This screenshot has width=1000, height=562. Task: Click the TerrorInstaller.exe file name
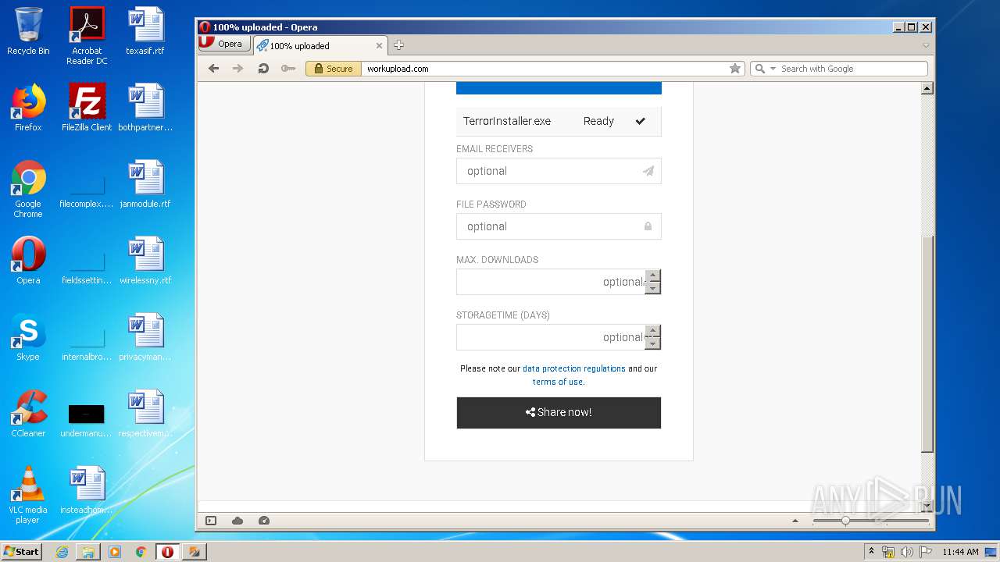[507, 121]
